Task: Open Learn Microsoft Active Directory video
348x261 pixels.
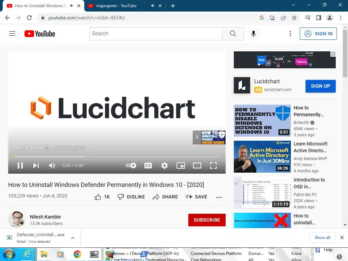Action: point(262,157)
